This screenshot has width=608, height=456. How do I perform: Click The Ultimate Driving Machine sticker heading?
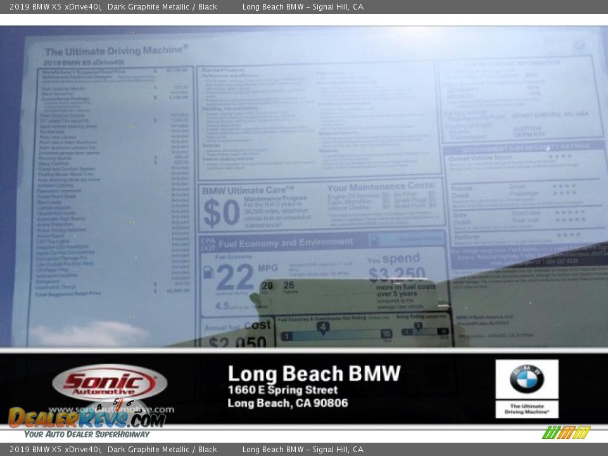click(116, 51)
